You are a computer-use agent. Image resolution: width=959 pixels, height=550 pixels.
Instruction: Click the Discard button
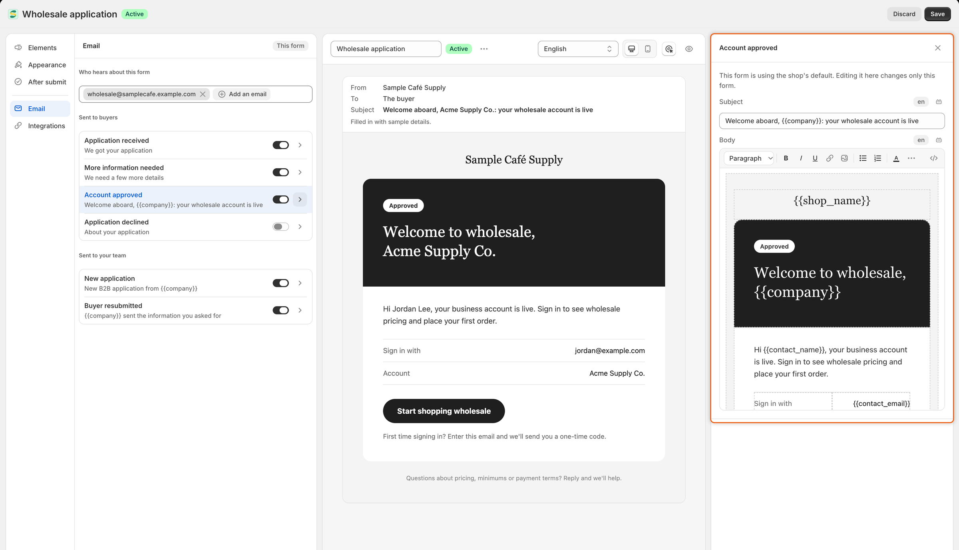point(904,14)
